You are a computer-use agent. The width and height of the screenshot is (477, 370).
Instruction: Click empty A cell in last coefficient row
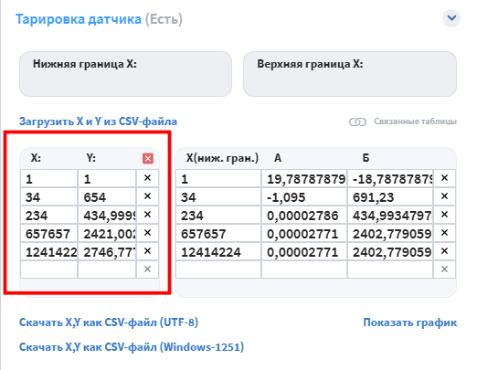[304, 270]
